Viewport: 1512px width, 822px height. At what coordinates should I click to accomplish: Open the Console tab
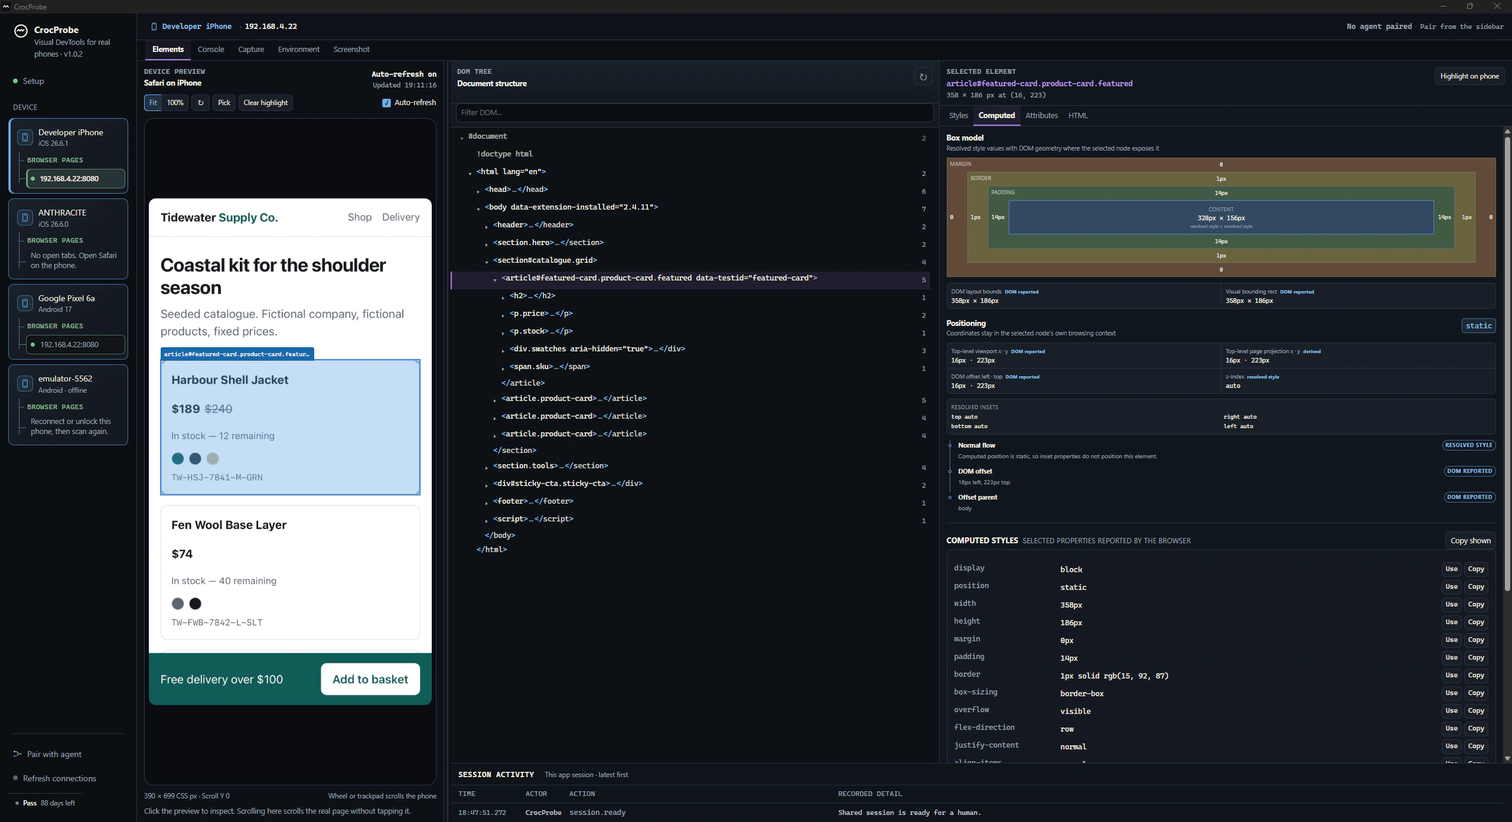tap(211, 50)
